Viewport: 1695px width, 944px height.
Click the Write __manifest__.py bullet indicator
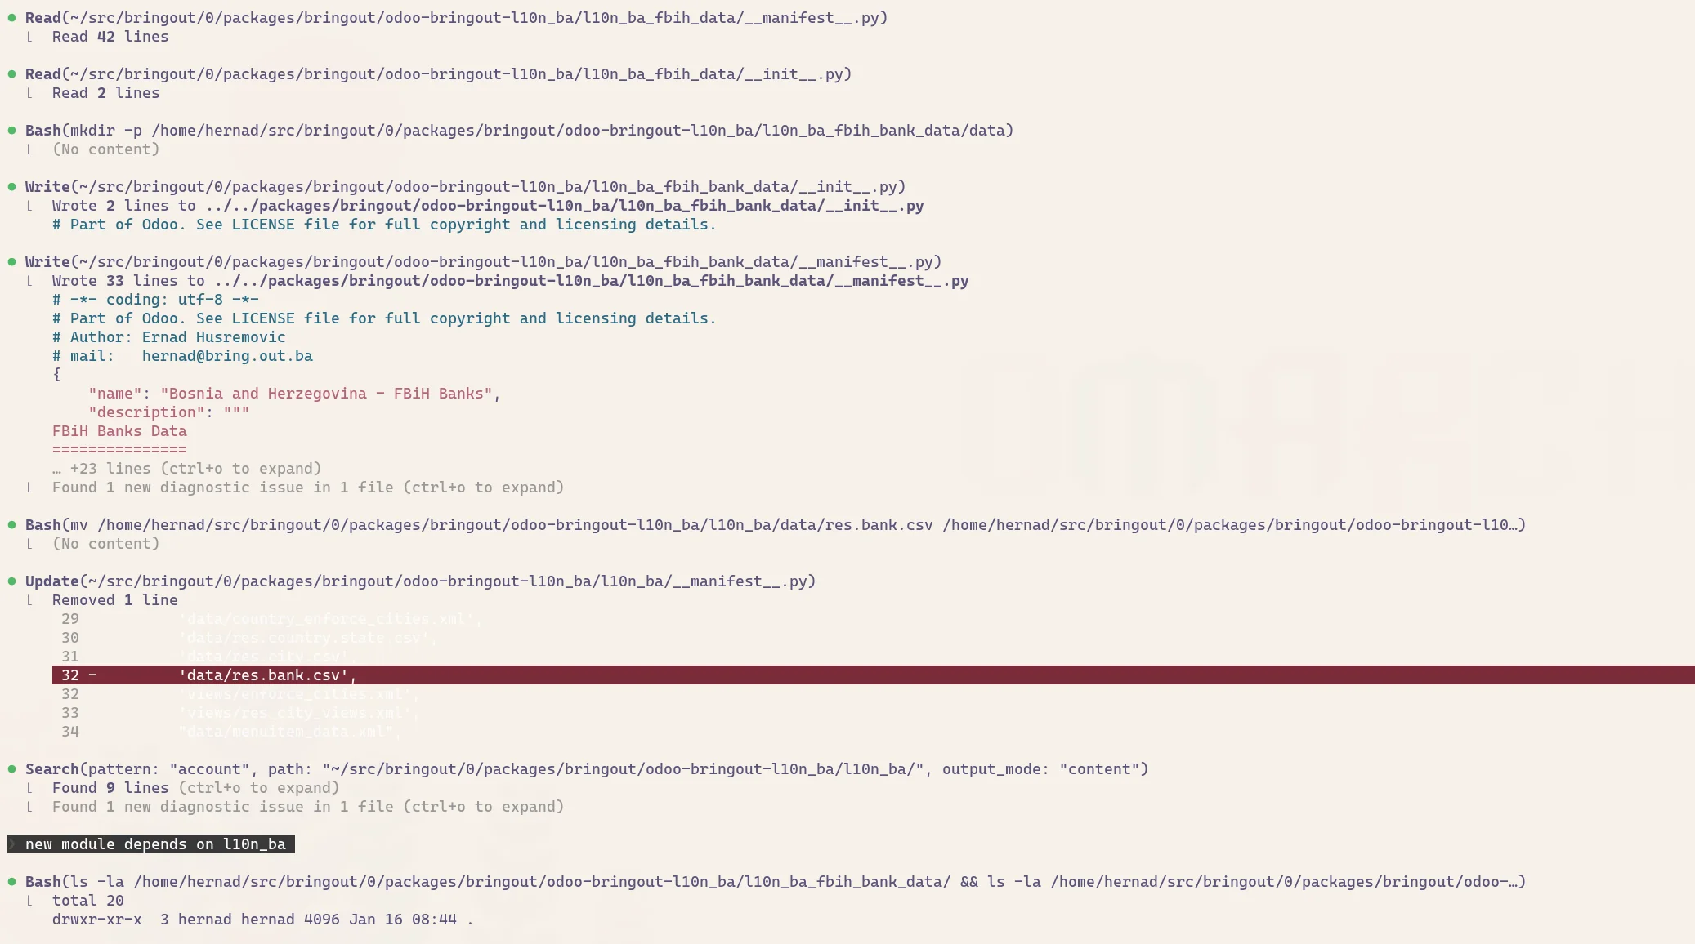coord(11,261)
